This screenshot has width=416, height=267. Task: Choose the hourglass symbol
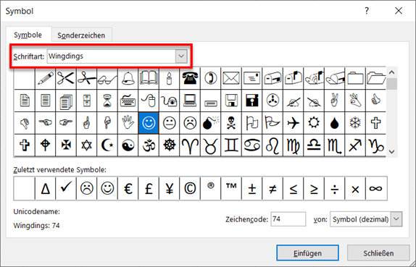(x=107, y=101)
